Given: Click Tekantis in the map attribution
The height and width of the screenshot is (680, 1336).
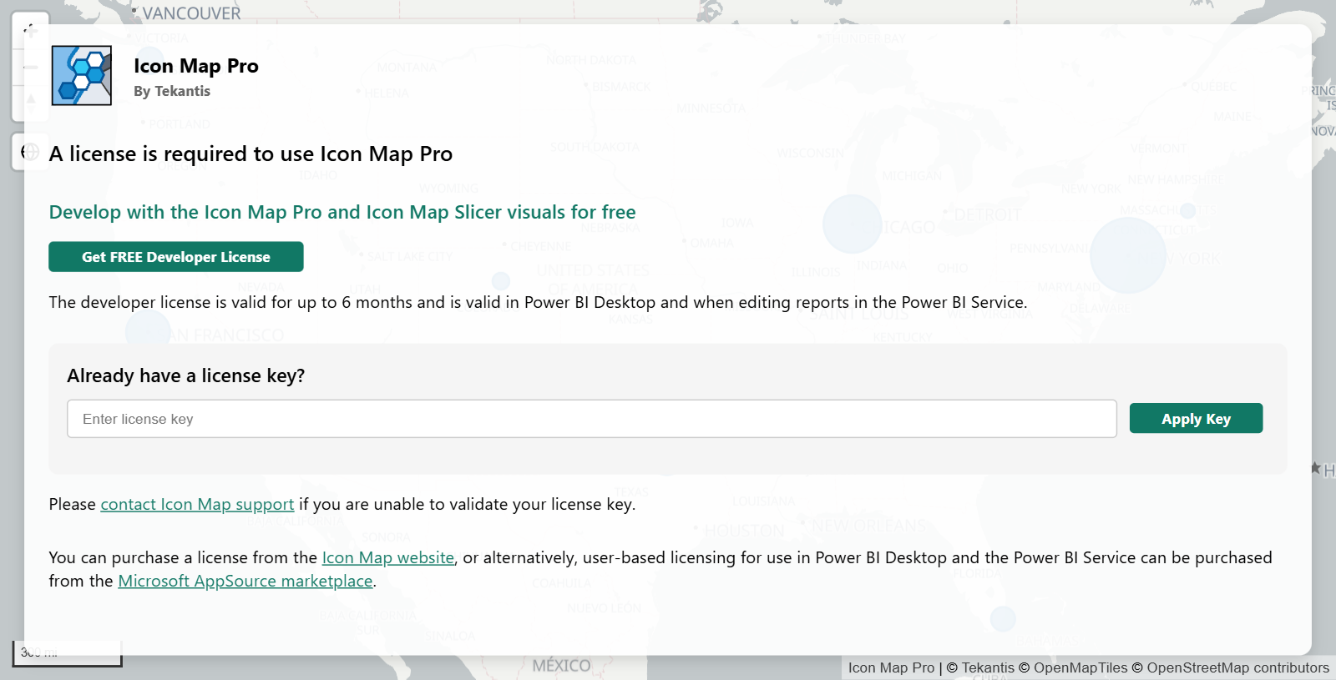Looking at the screenshot, I should (x=988, y=667).
